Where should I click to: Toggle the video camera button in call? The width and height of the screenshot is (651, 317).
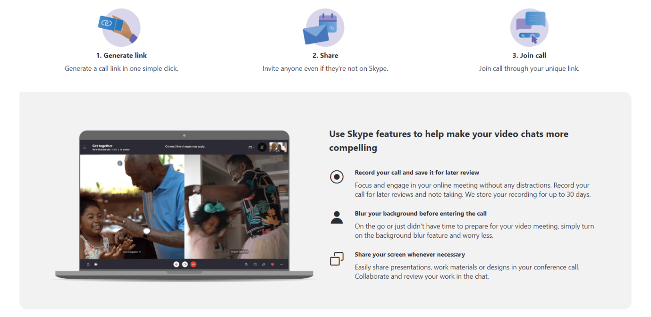click(x=185, y=264)
